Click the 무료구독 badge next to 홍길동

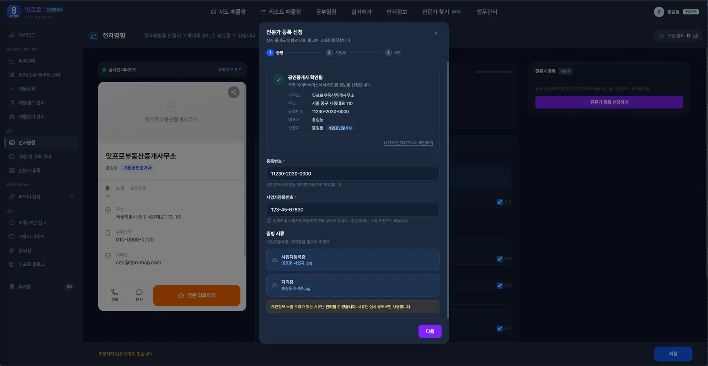[691, 12]
